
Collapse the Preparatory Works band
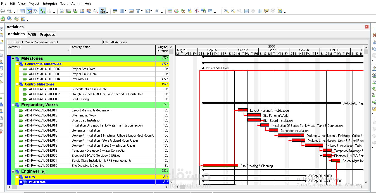coord(13,105)
